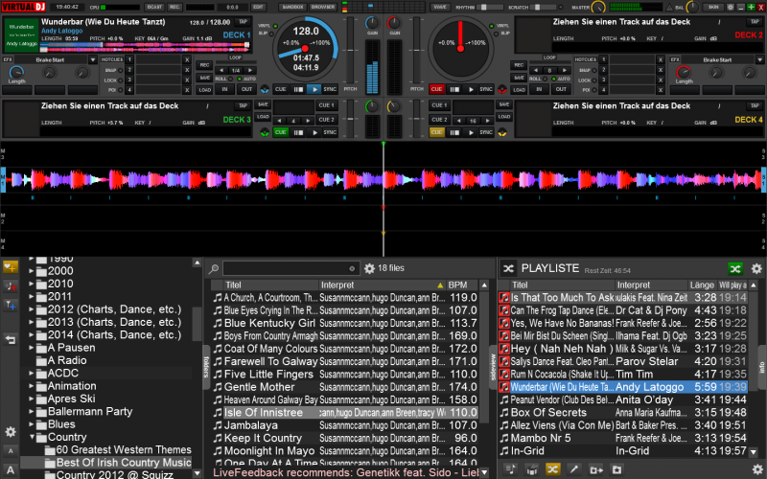Open Deck 1 Brake Start effect dropdown
Screen dimensions: 767x479
[x=92, y=59]
